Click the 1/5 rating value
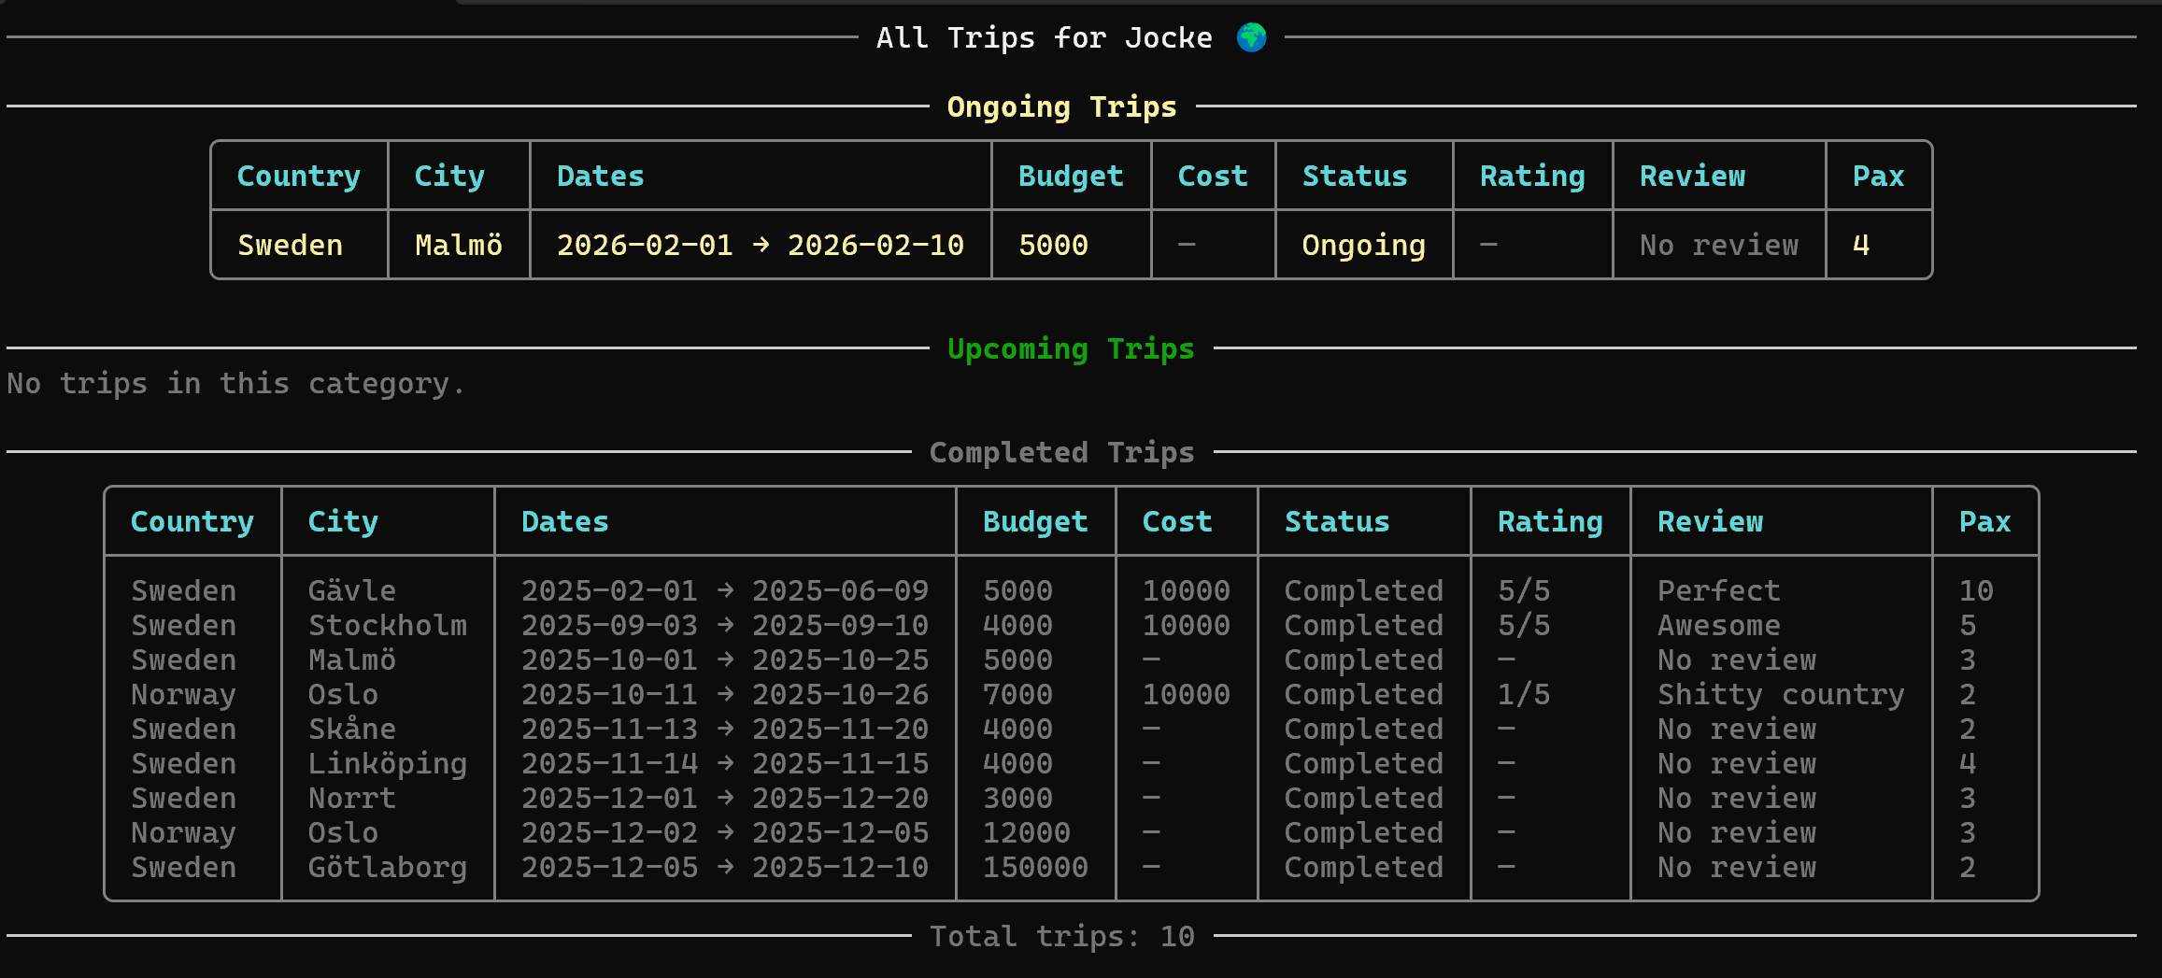The image size is (2162, 978). [1523, 694]
